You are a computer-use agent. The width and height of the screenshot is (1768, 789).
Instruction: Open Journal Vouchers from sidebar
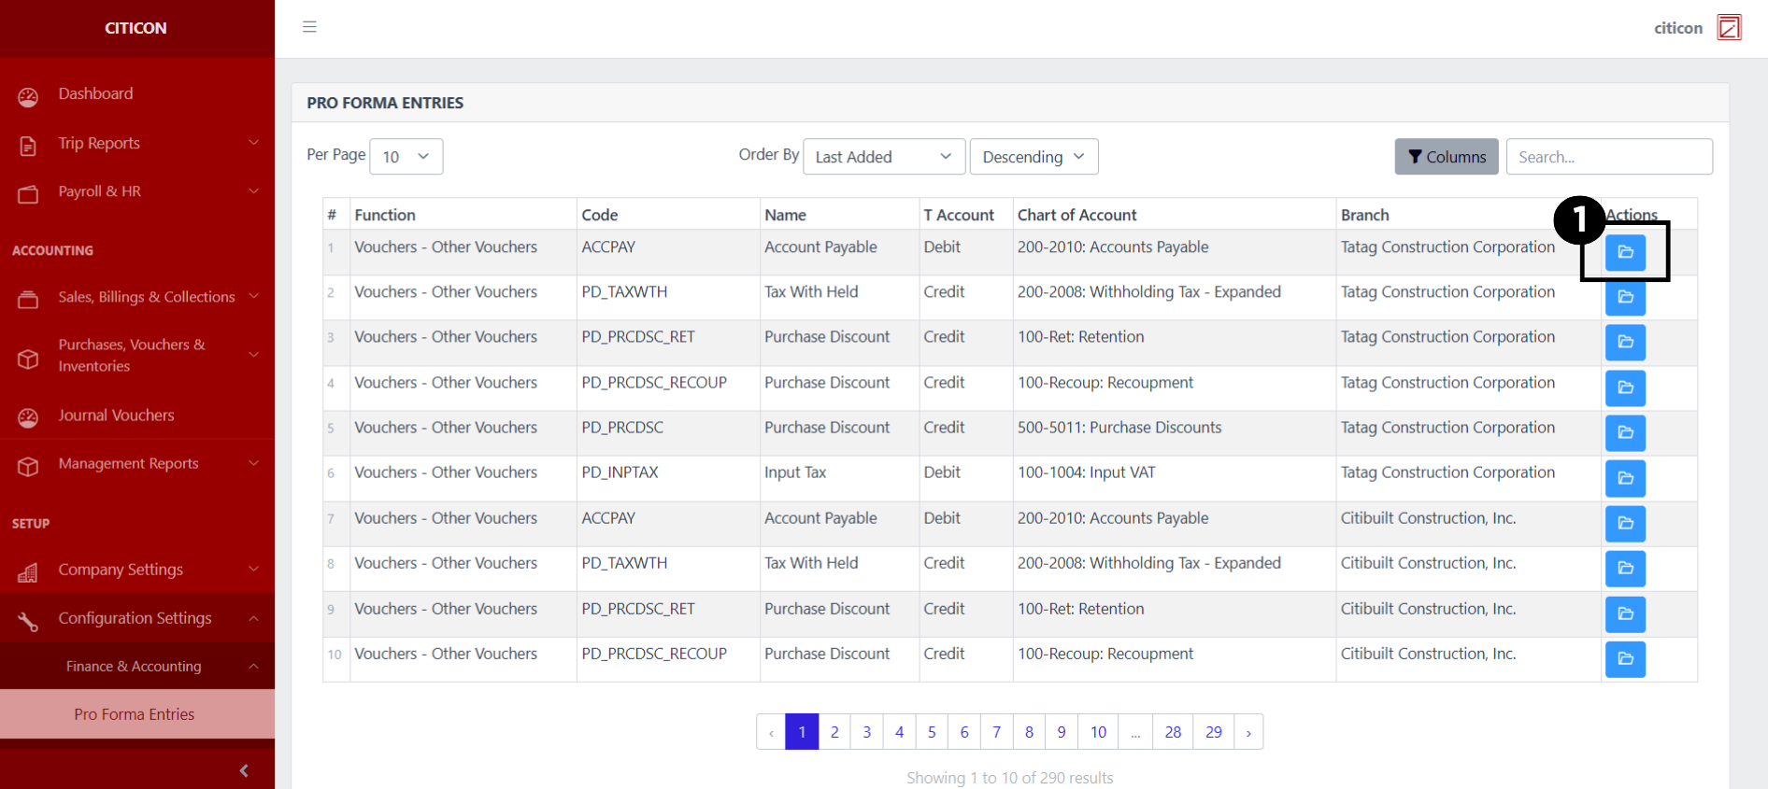point(116,416)
